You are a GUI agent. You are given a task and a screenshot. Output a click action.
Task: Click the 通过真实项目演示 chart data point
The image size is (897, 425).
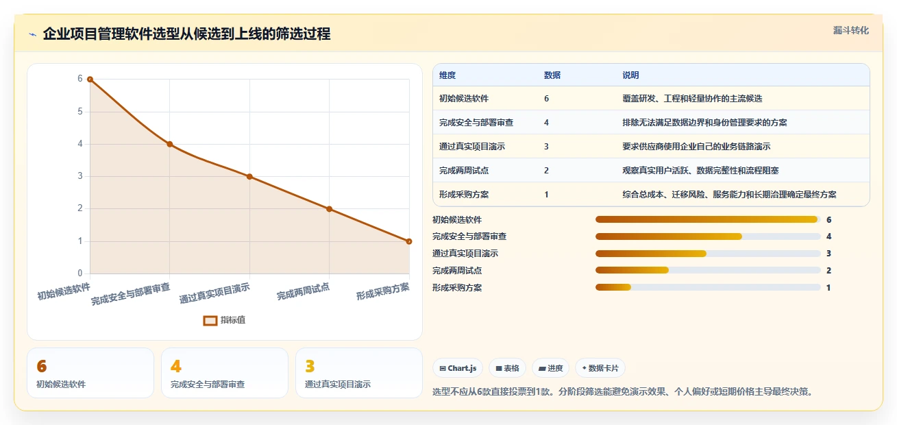(249, 176)
